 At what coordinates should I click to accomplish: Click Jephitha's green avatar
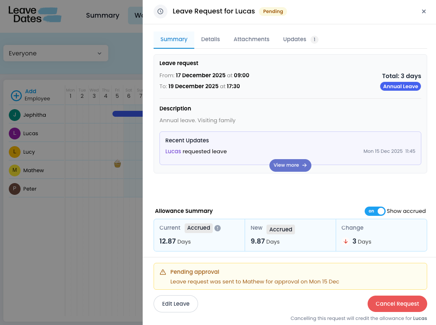pyautogui.click(x=15, y=115)
